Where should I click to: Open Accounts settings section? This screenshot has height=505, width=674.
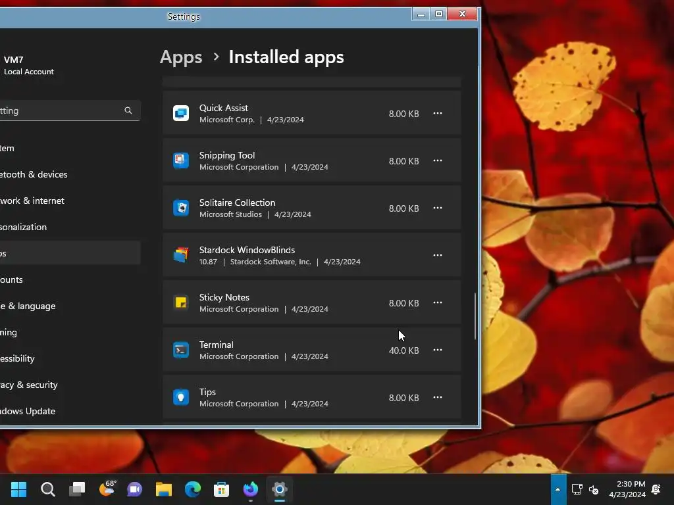(70, 279)
